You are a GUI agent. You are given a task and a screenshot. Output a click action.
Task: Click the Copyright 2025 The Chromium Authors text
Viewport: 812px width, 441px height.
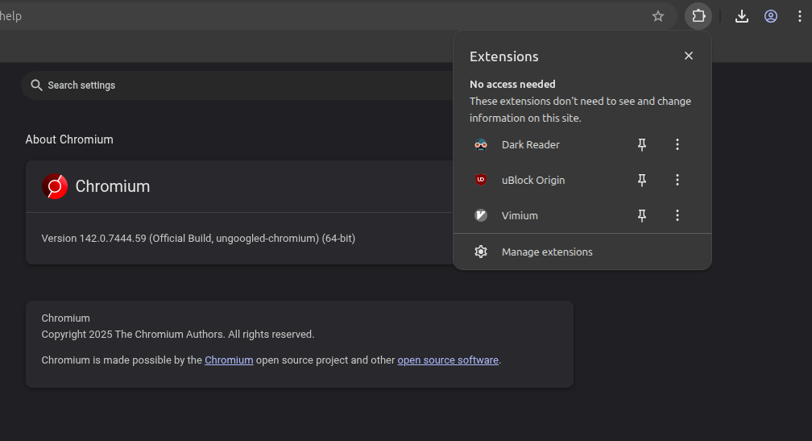[177, 335]
